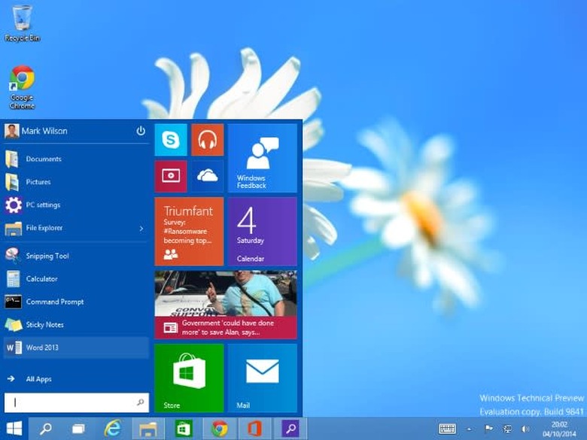
Task: Open the Music headphones tile
Action: pos(207,140)
